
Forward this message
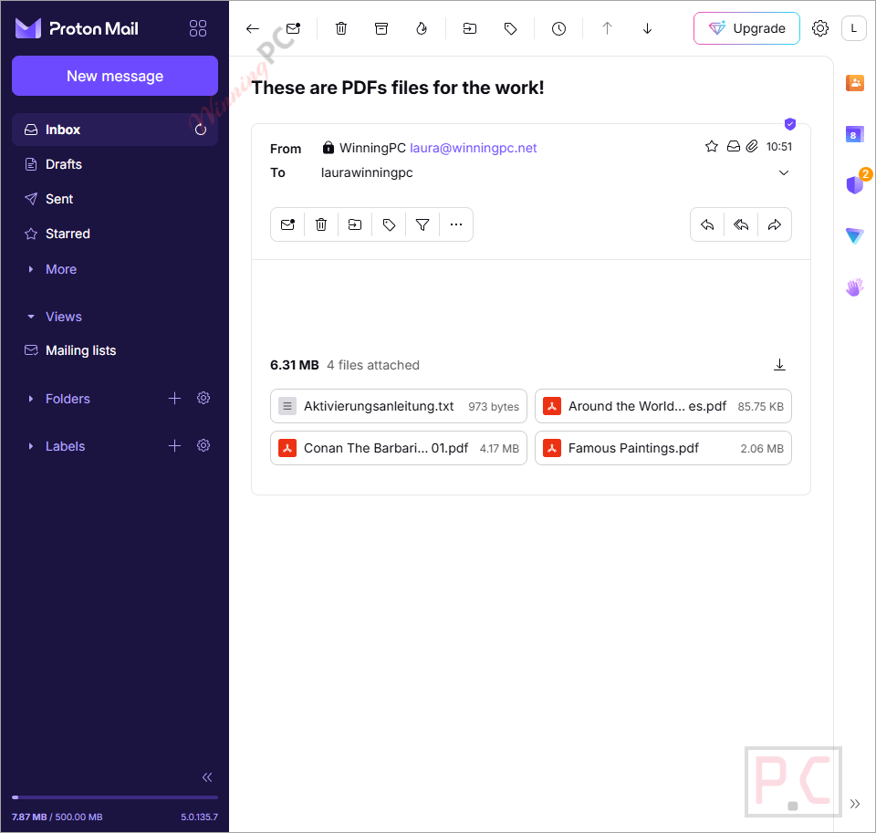tap(775, 224)
